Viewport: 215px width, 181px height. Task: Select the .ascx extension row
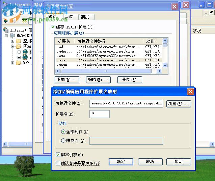(108, 65)
